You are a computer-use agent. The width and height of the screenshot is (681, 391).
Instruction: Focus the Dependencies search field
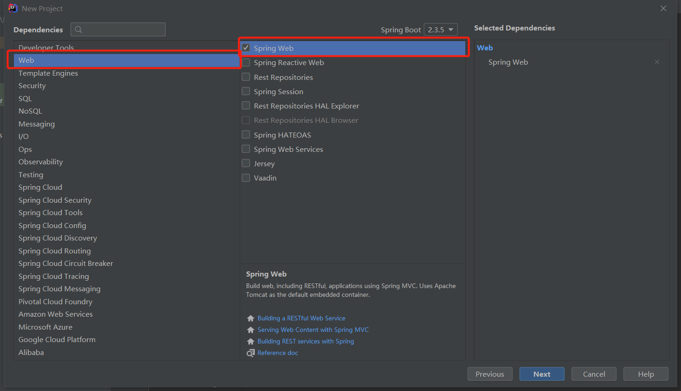[x=118, y=30]
